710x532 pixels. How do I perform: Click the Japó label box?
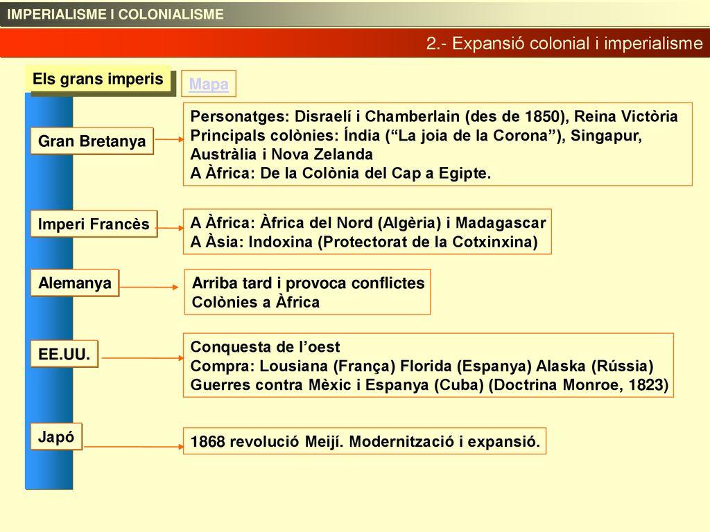(x=56, y=436)
